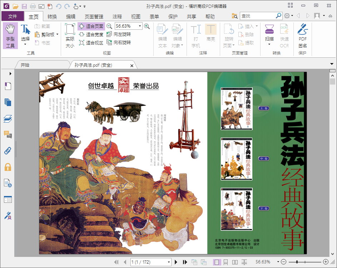Open the File (文件) menu
This screenshot has height=268, width=337.
[13, 16]
